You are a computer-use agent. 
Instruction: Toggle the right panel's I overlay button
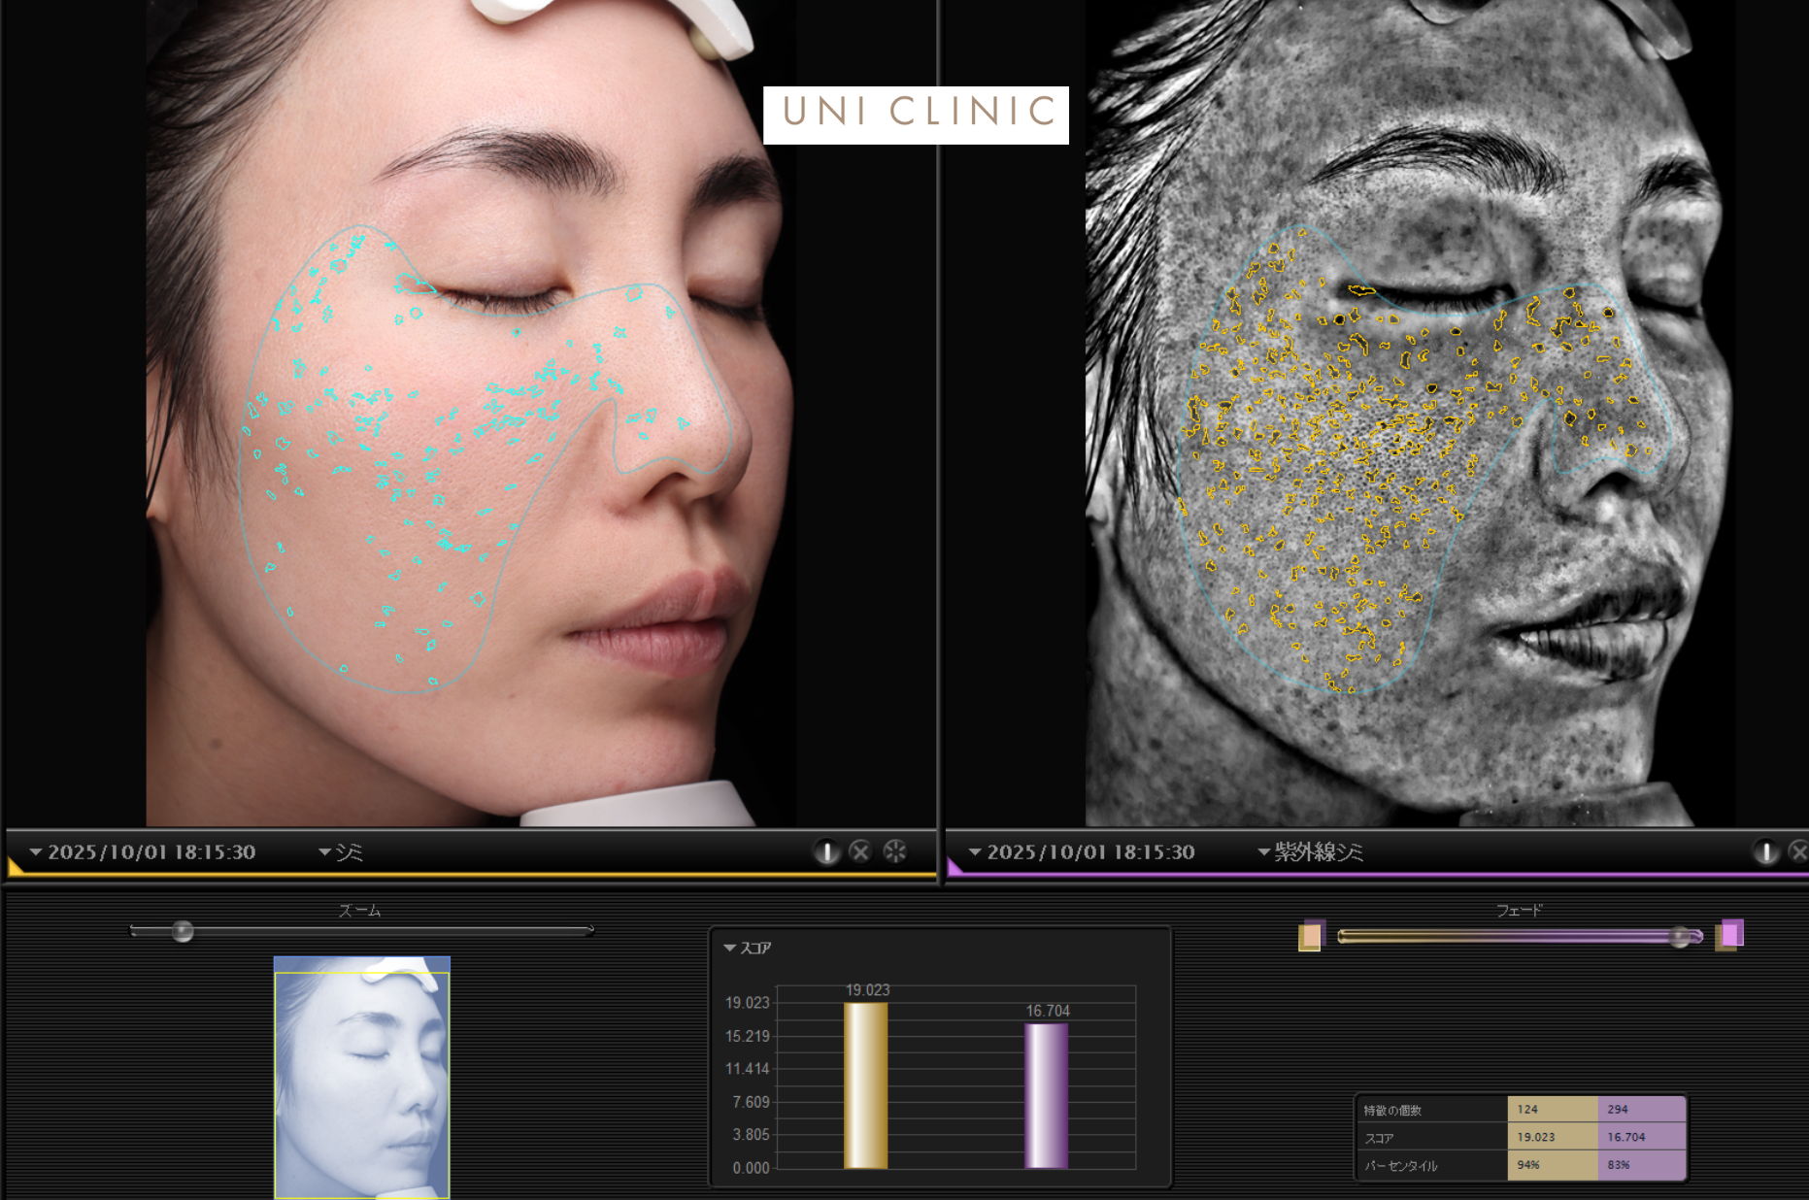pyautogui.click(x=1764, y=851)
